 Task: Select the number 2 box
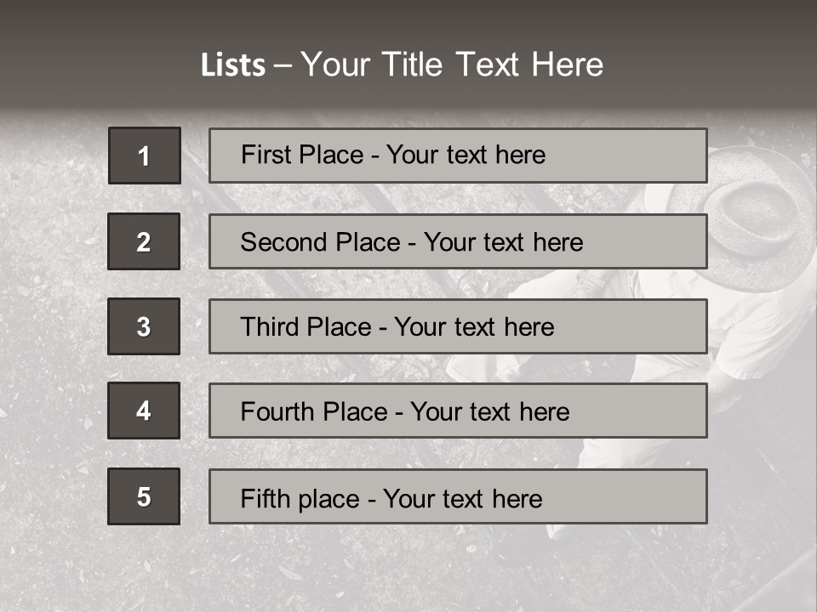(x=144, y=241)
